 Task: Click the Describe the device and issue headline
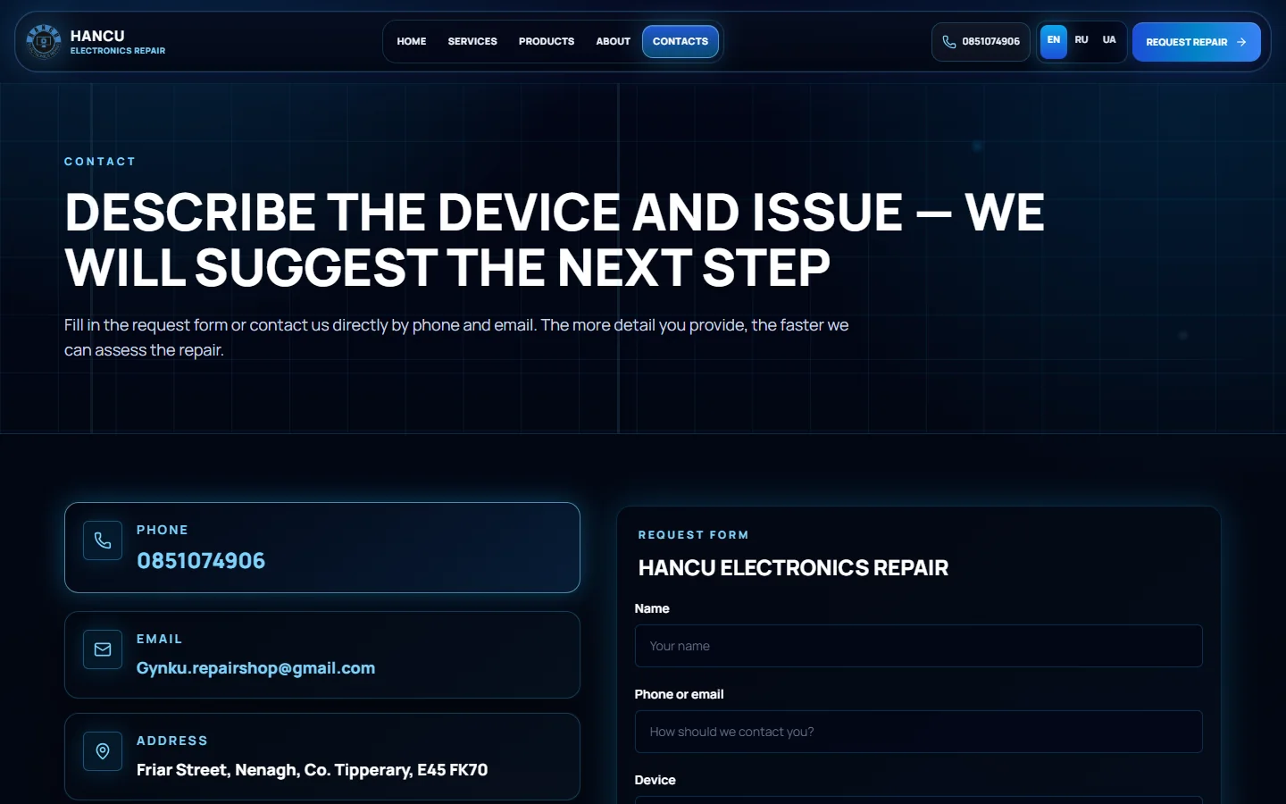(x=554, y=239)
